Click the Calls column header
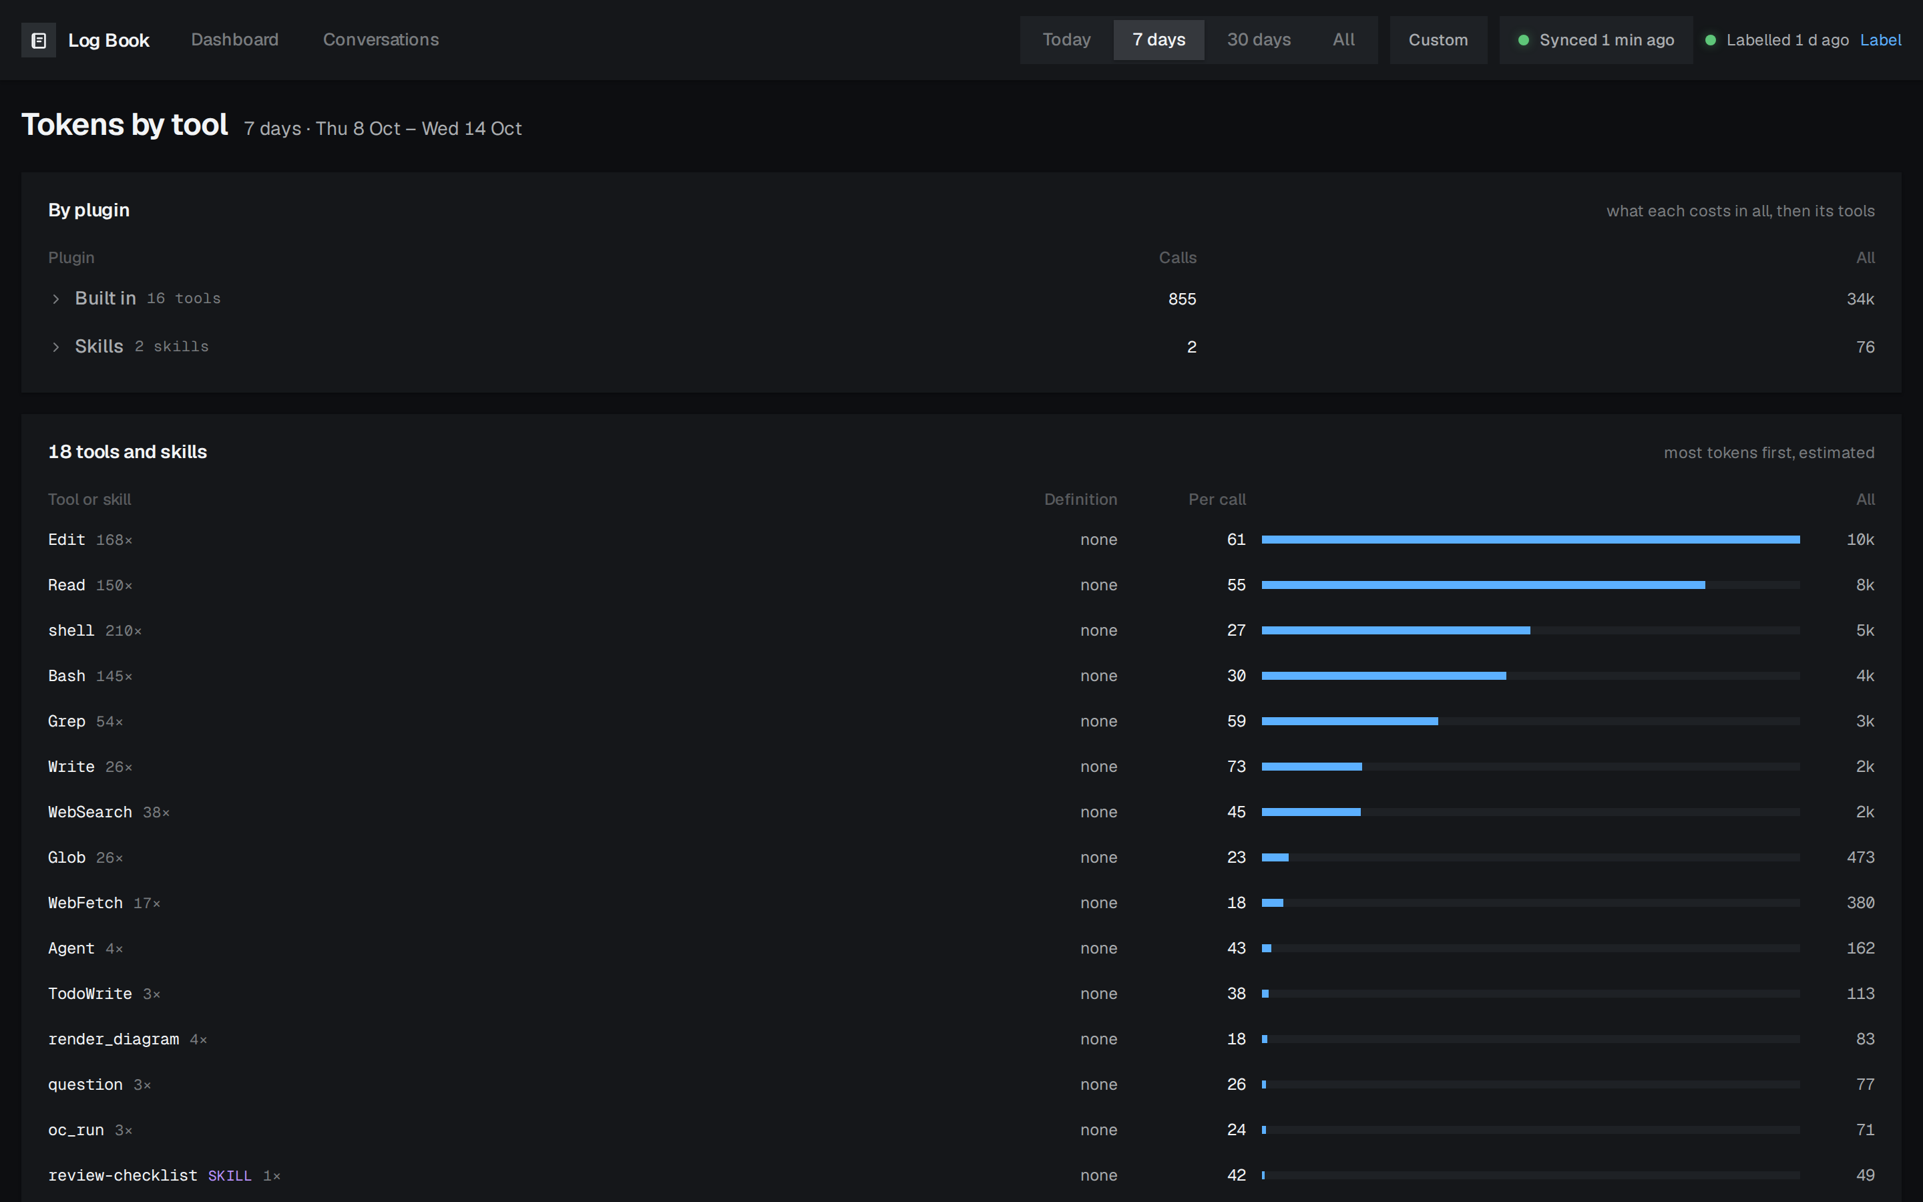The image size is (1923, 1202). coord(1178,258)
